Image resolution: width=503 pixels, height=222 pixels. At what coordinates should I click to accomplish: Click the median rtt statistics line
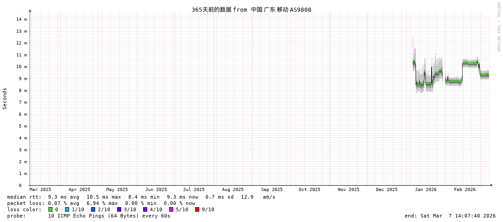coord(141,197)
